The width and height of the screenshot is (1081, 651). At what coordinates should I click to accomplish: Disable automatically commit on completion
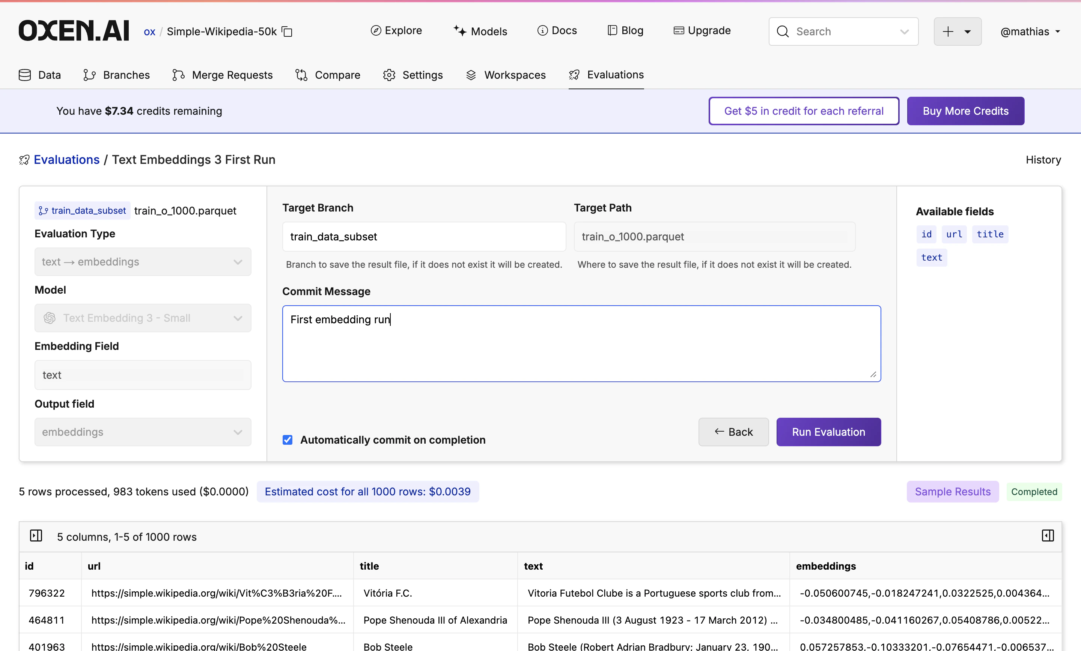[288, 440]
